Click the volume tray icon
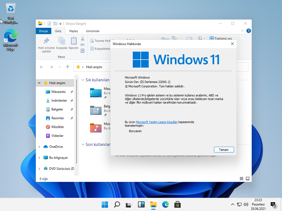Viewport: 282px width, 211px height. click(x=246, y=204)
